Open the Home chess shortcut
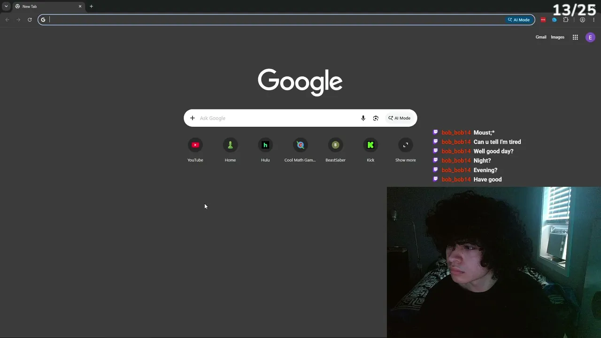The width and height of the screenshot is (601, 338). pyautogui.click(x=230, y=150)
